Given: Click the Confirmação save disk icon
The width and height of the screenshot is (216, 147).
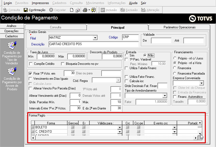Looking at the screenshot, I should [26, 10].
